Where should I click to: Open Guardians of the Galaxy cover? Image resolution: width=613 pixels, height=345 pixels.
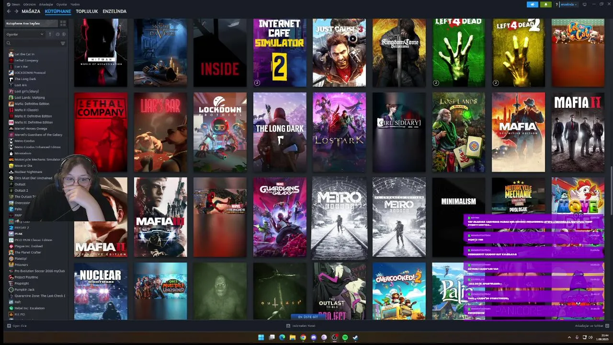click(x=280, y=217)
